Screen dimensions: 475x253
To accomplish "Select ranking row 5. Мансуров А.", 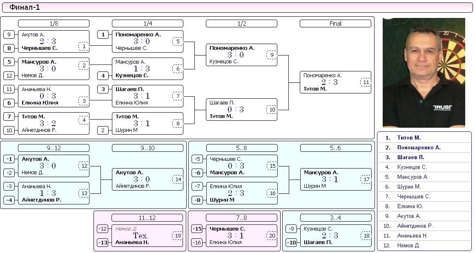I will click(x=424, y=177).
